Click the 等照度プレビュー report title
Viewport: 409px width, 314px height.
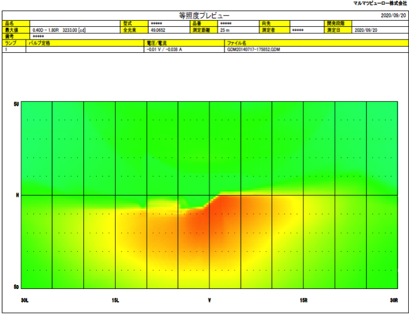[x=204, y=16]
